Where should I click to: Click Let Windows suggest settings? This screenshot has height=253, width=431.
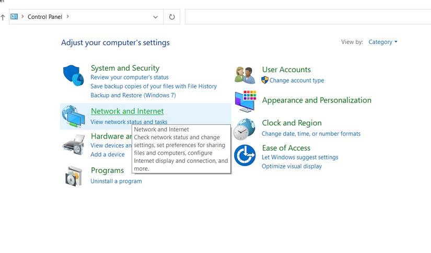(x=300, y=157)
